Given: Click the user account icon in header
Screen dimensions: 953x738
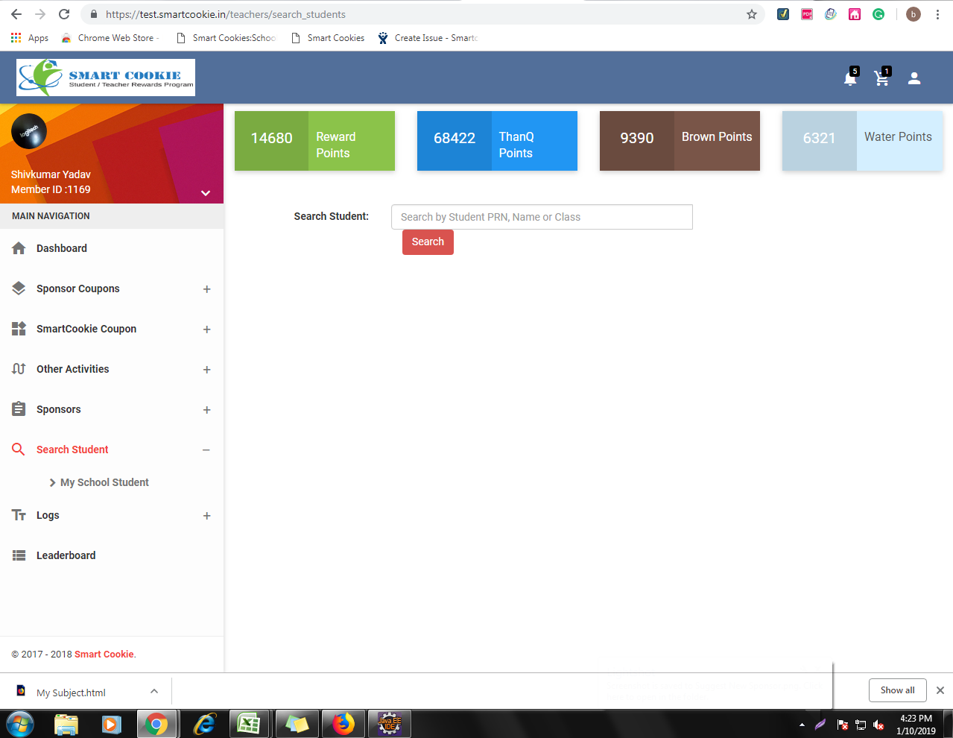Looking at the screenshot, I should (914, 78).
